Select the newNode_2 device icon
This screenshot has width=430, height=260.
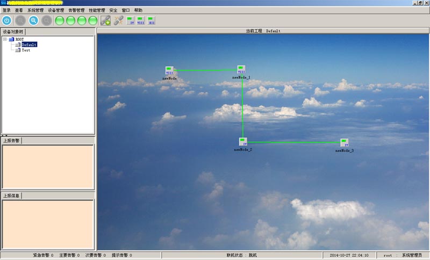pos(243,142)
